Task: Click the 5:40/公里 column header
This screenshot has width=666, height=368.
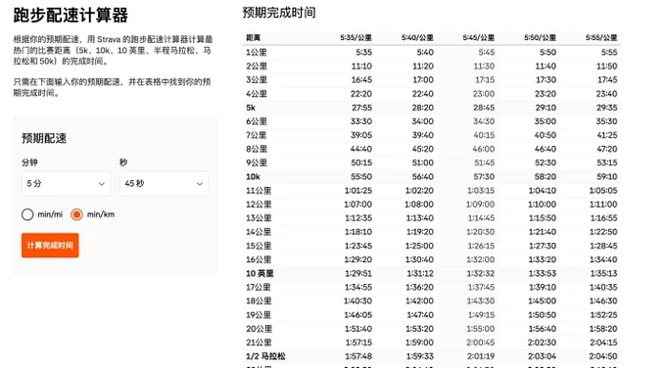Action: coord(417,38)
